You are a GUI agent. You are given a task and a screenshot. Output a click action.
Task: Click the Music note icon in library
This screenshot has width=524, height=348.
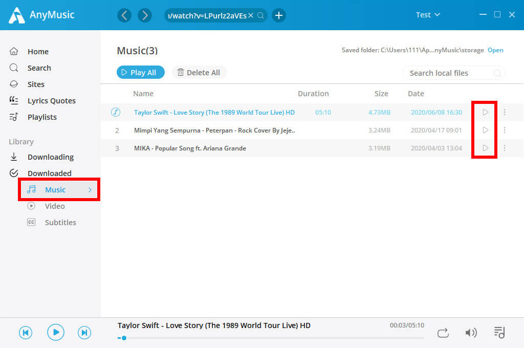click(x=31, y=189)
